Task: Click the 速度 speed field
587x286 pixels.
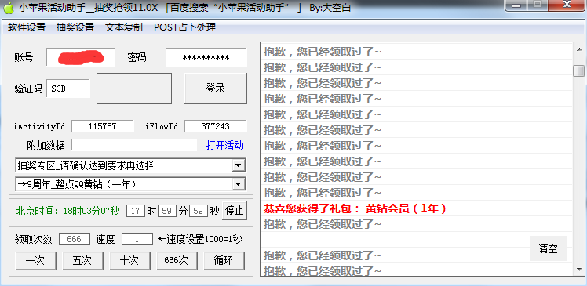Action: (137, 239)
